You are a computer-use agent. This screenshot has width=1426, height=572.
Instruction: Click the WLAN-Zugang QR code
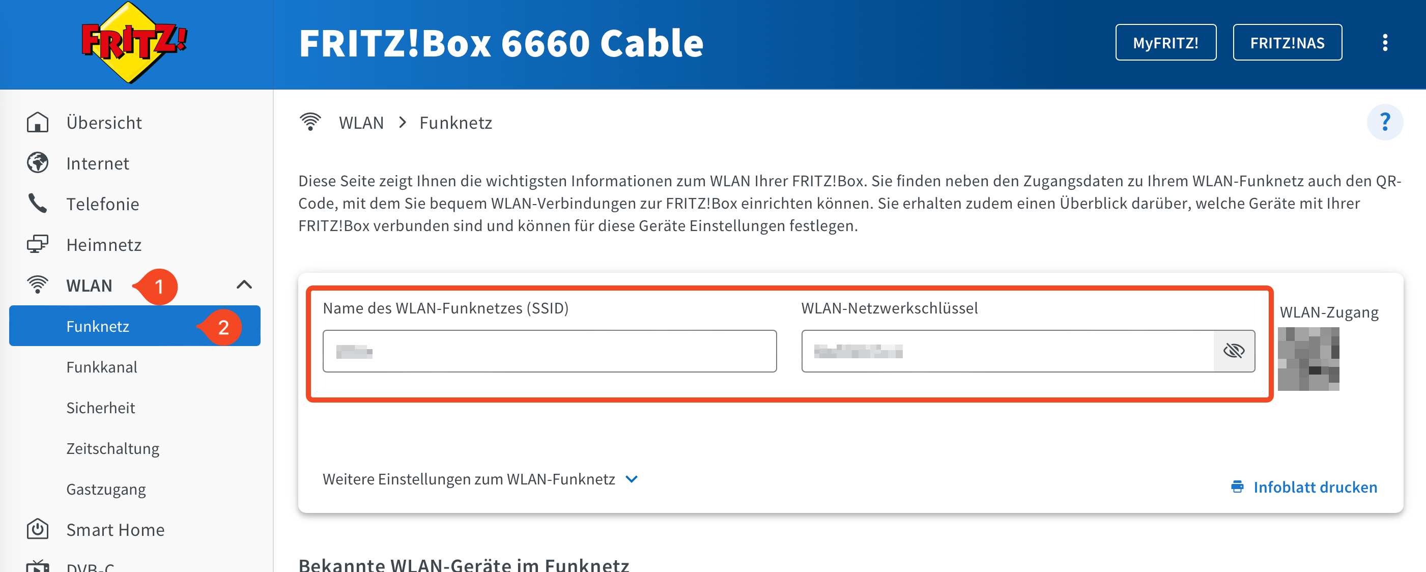(x=1308, y=359)
